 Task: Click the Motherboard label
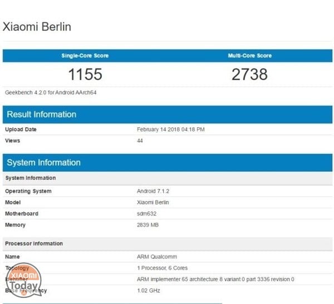pos(22,213)
